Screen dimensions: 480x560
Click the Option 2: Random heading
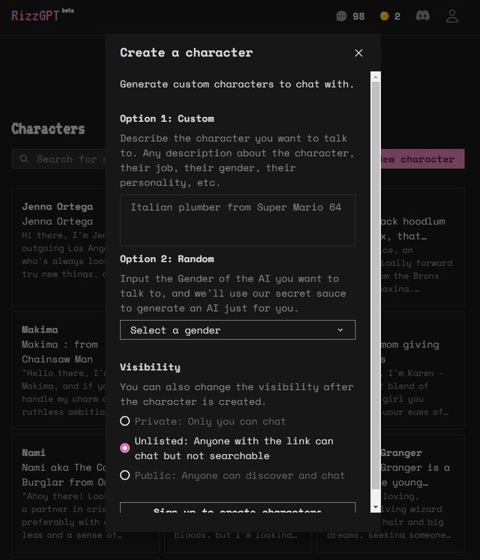click(x=167, y=259)
